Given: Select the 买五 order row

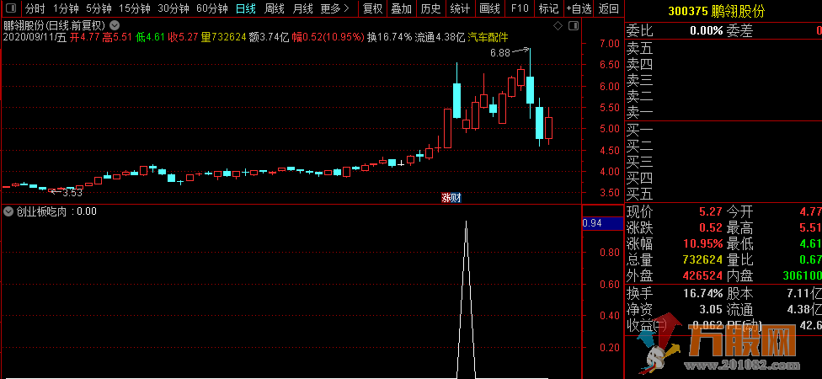Looking at the screenshot, I should 723,194.
